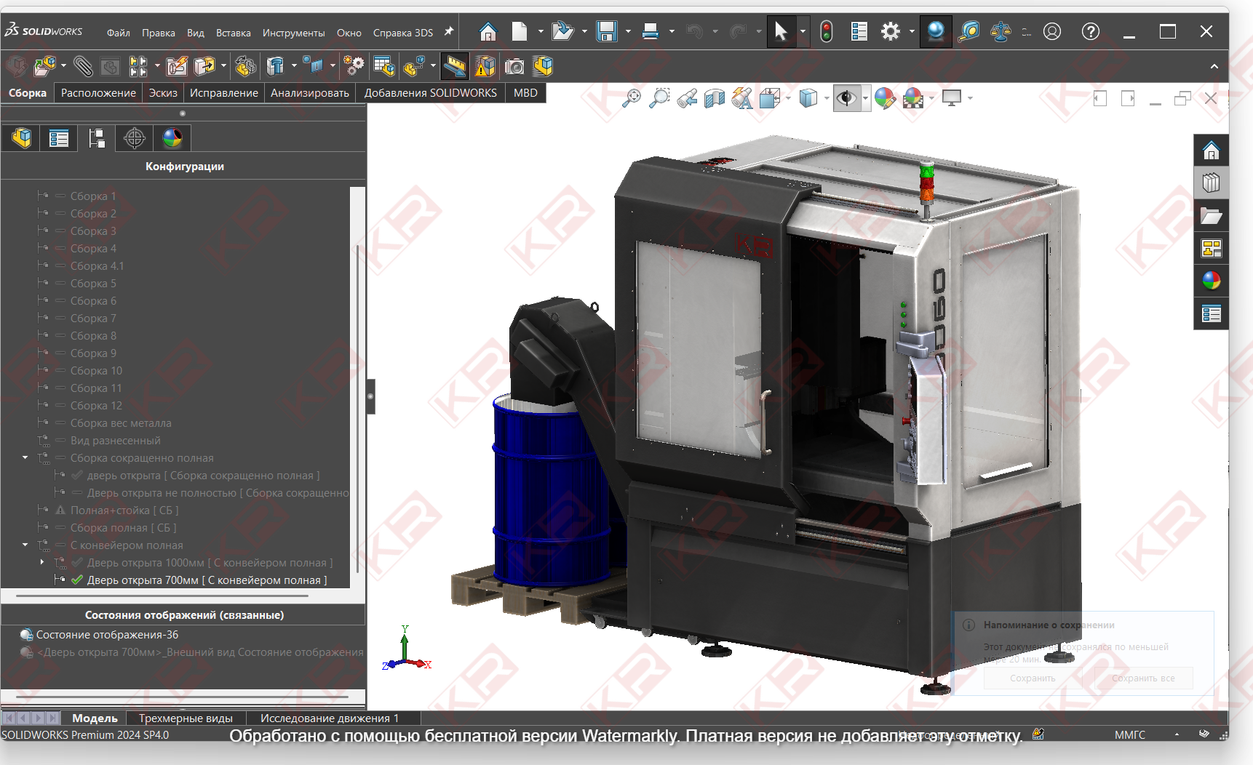Open the File Properties list icon
Image resolution: width=1253 pixels, height=765 pixels.
click(x=859, y=31)
